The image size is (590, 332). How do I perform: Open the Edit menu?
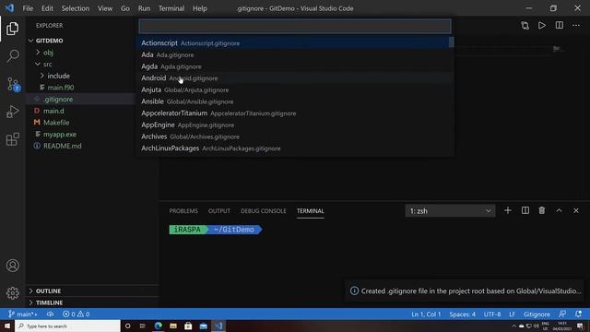point(47,8)
